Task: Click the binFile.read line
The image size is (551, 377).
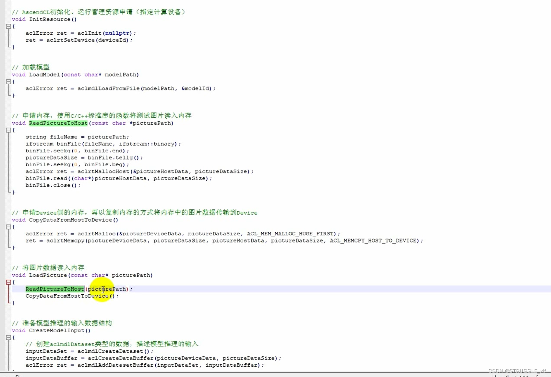Action: 119,178
